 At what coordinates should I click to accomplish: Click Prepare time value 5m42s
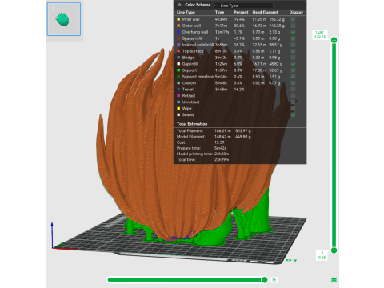[x=220, y=148]
